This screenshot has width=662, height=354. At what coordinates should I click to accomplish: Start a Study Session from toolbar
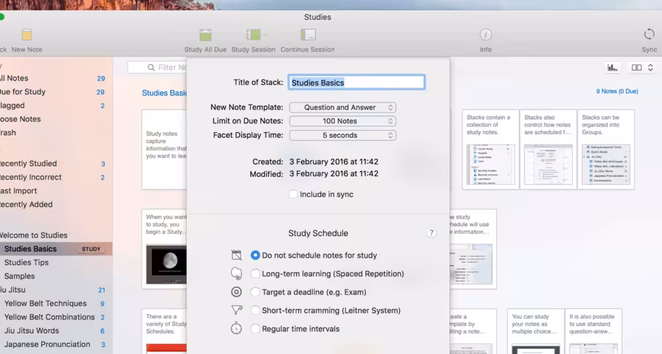pos(254,34)
